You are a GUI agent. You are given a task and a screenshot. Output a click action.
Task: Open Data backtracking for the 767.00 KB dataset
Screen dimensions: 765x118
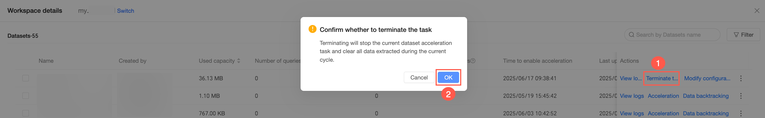point(705,113)
